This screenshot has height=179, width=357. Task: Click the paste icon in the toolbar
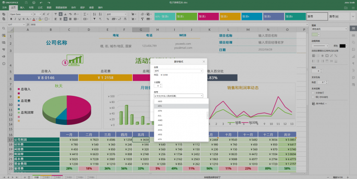4,19
